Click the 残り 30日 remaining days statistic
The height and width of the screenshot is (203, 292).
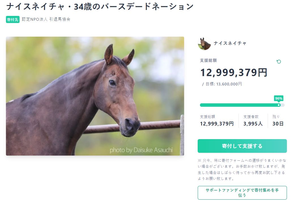278,120
